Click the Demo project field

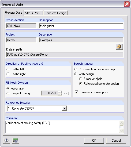click(x=21, y=40)
